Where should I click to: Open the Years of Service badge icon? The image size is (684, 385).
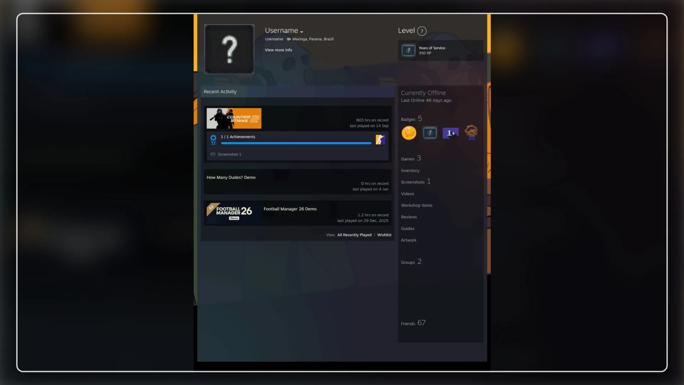(408, 50)
